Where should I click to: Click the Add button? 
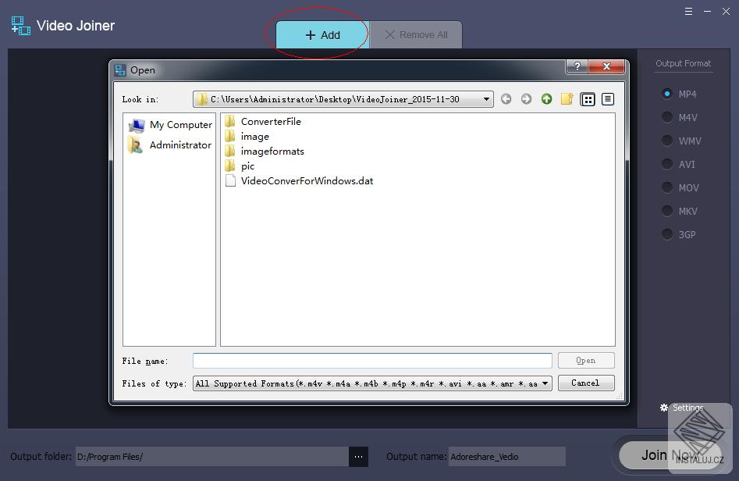click(x=322, y=35)
